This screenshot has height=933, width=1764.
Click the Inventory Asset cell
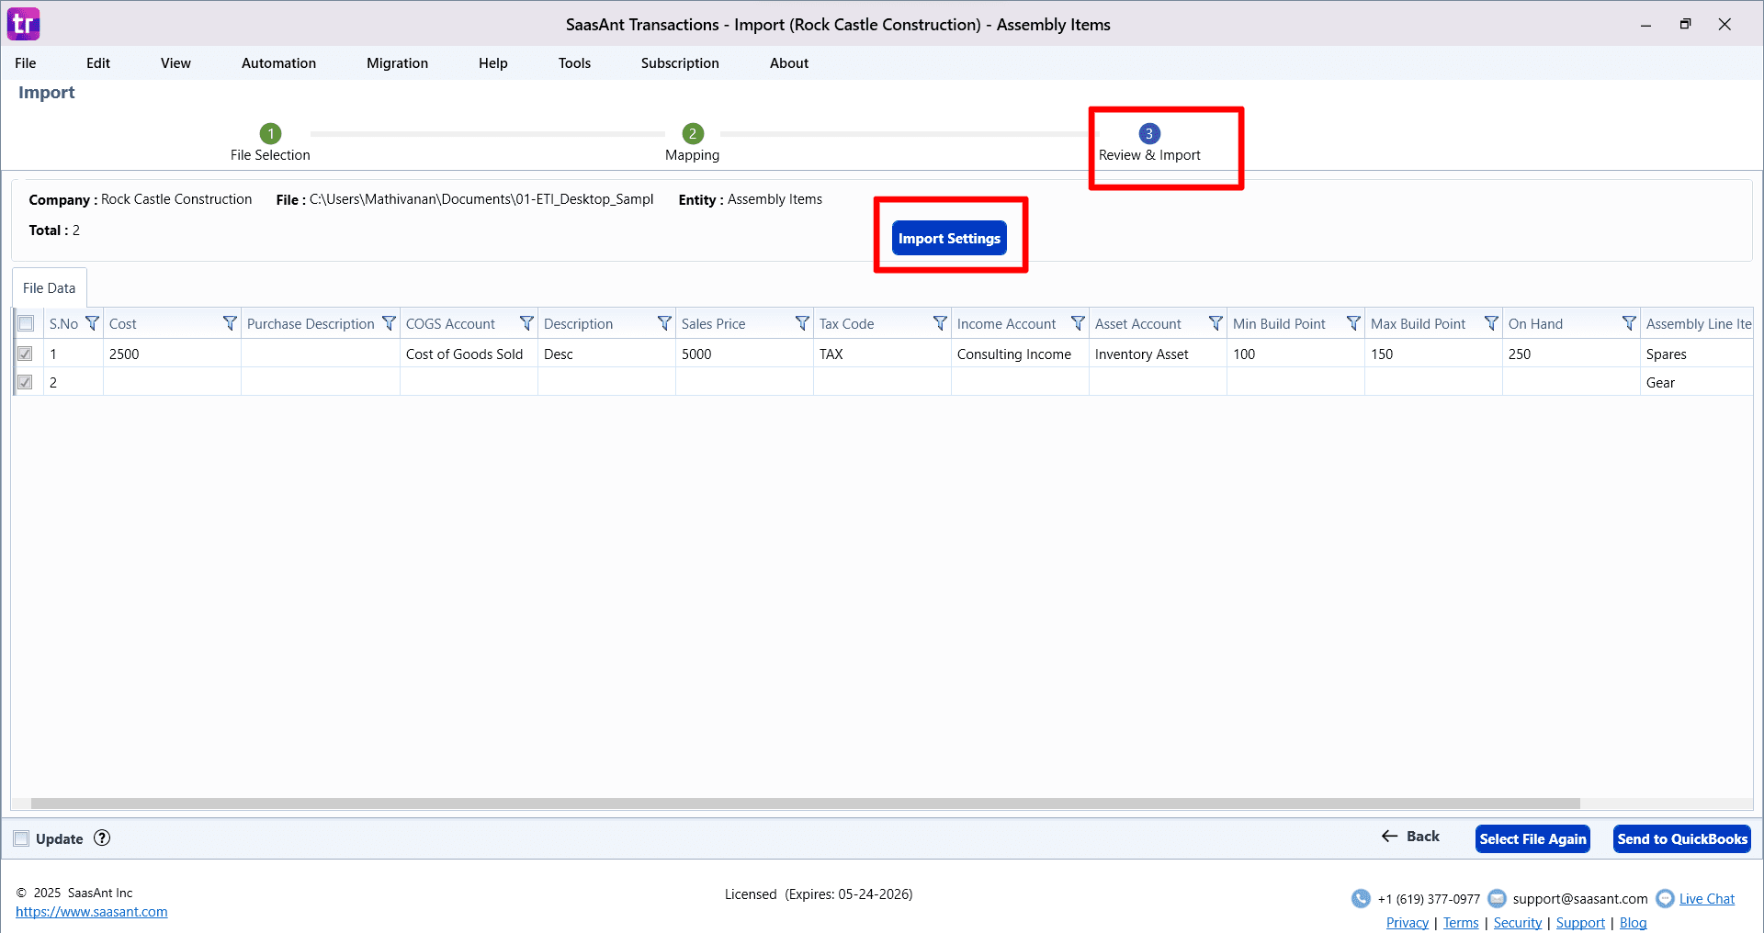point(1158,354)
